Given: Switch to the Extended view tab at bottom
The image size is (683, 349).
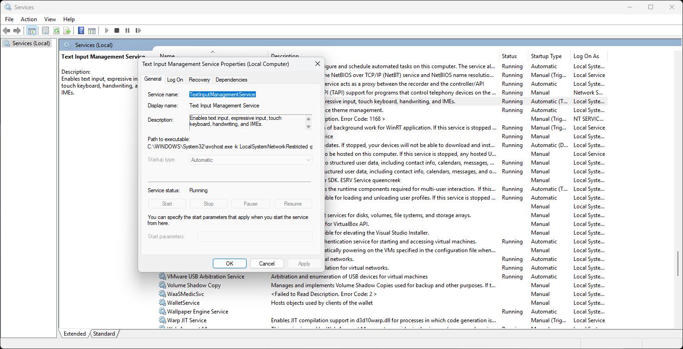Looking at the screenshot, I should (75, 334).
